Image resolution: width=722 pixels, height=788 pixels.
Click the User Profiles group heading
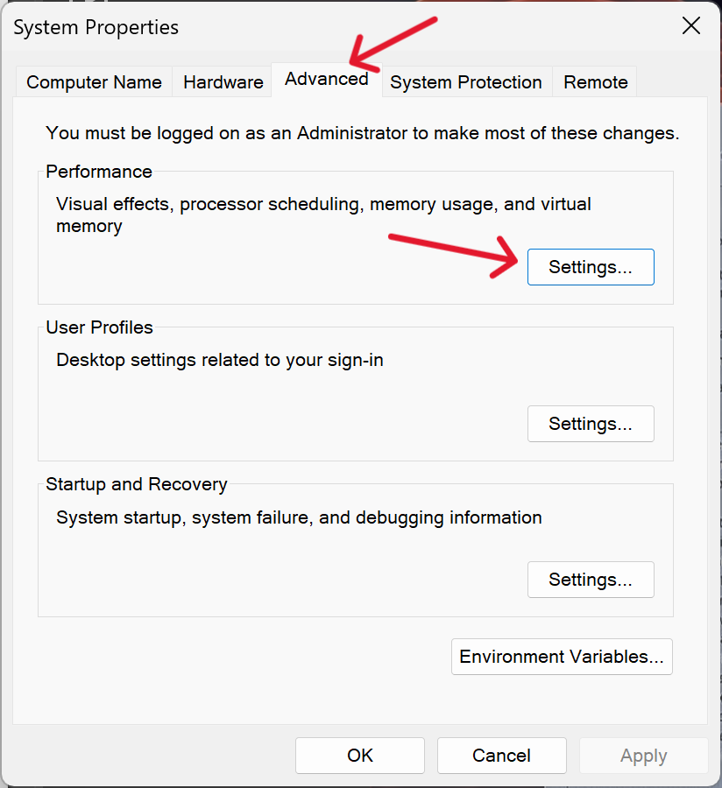[100, 327]
